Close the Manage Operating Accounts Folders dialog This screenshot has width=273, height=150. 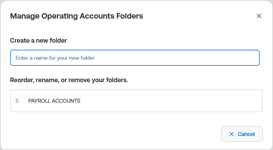pyautogui.click(x=259, y=16)
